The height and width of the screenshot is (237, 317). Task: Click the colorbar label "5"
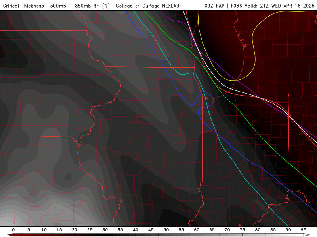[x=29, y=230]
